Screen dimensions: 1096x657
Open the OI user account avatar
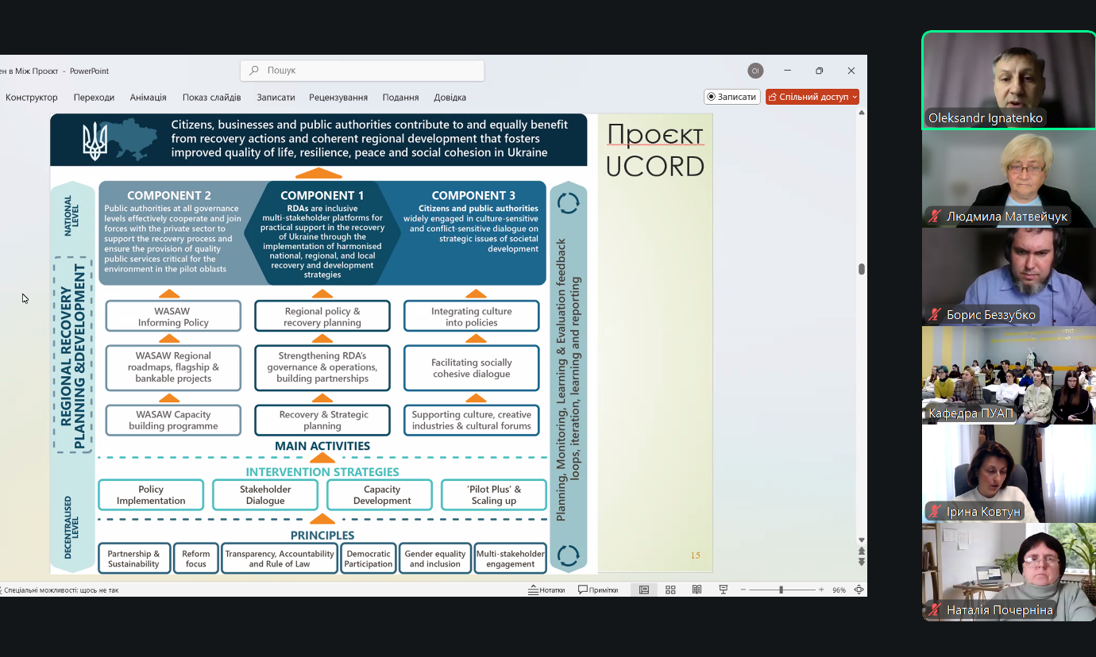755,71
